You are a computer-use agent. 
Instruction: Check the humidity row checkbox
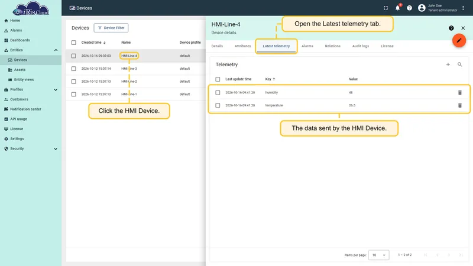[x=218, y=93]
